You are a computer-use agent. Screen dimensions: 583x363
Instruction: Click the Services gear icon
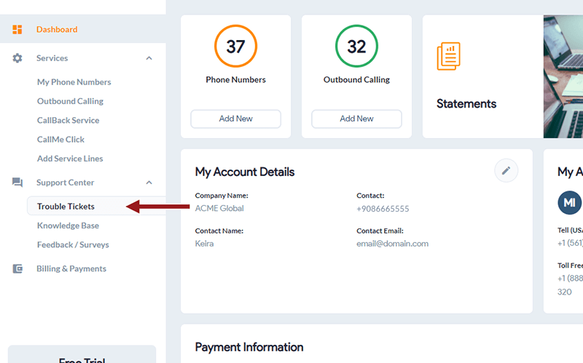pos(17,58)
